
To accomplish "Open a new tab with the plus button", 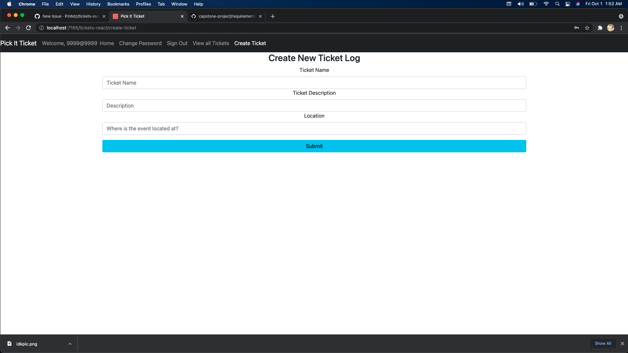I will click(x=273, y=16).
